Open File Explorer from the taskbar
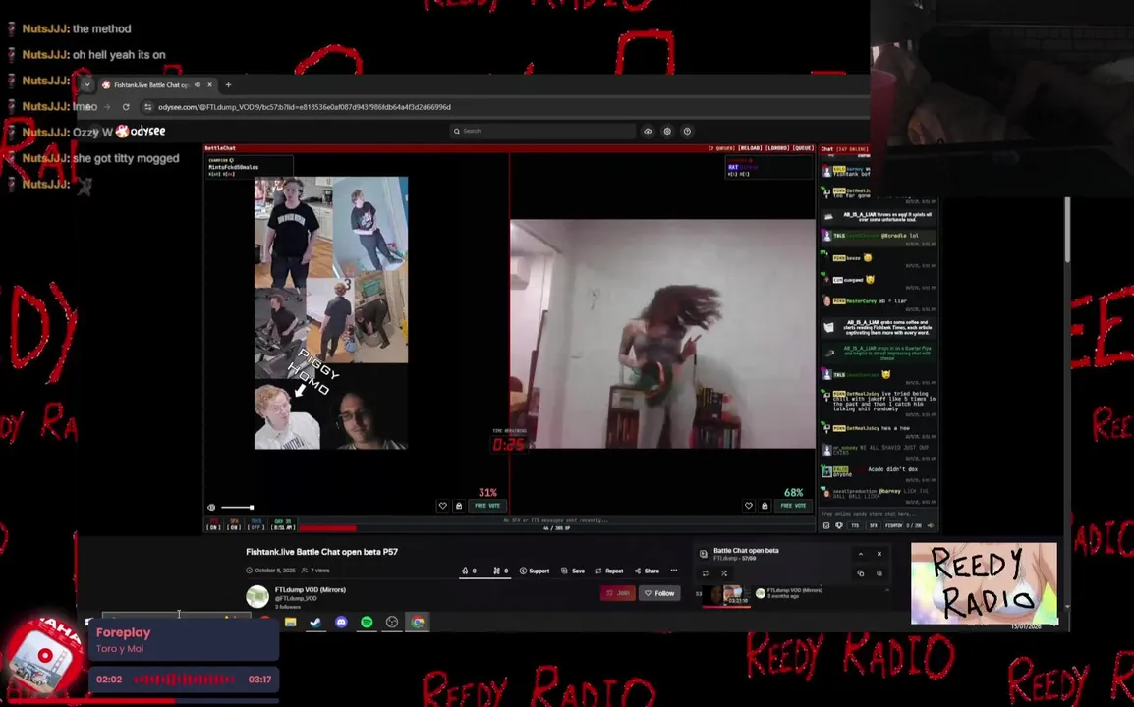Screen dimensions: 1134x707 [x=291, y=622]
